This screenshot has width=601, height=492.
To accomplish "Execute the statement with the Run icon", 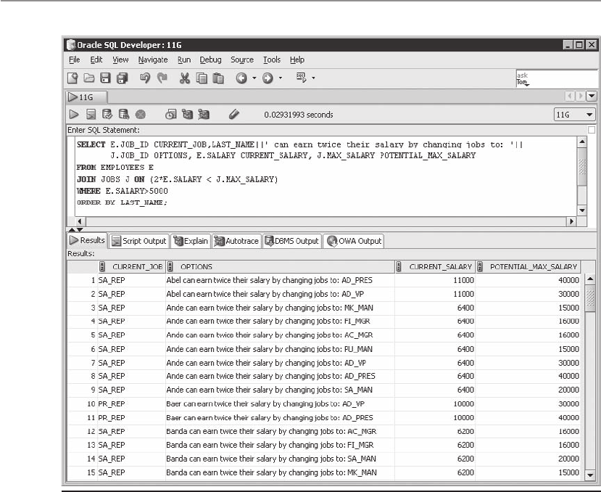I will [x=74, y=115].
